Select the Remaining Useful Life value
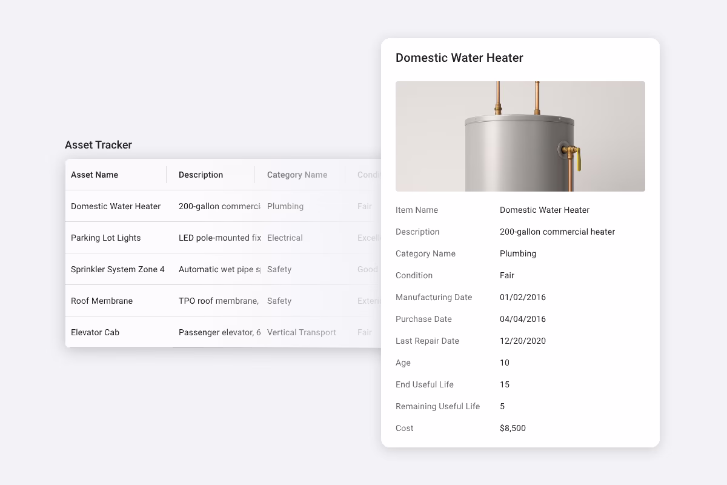Image resolution: width=727 pixels, height=485 pixels. click(502, 406)
